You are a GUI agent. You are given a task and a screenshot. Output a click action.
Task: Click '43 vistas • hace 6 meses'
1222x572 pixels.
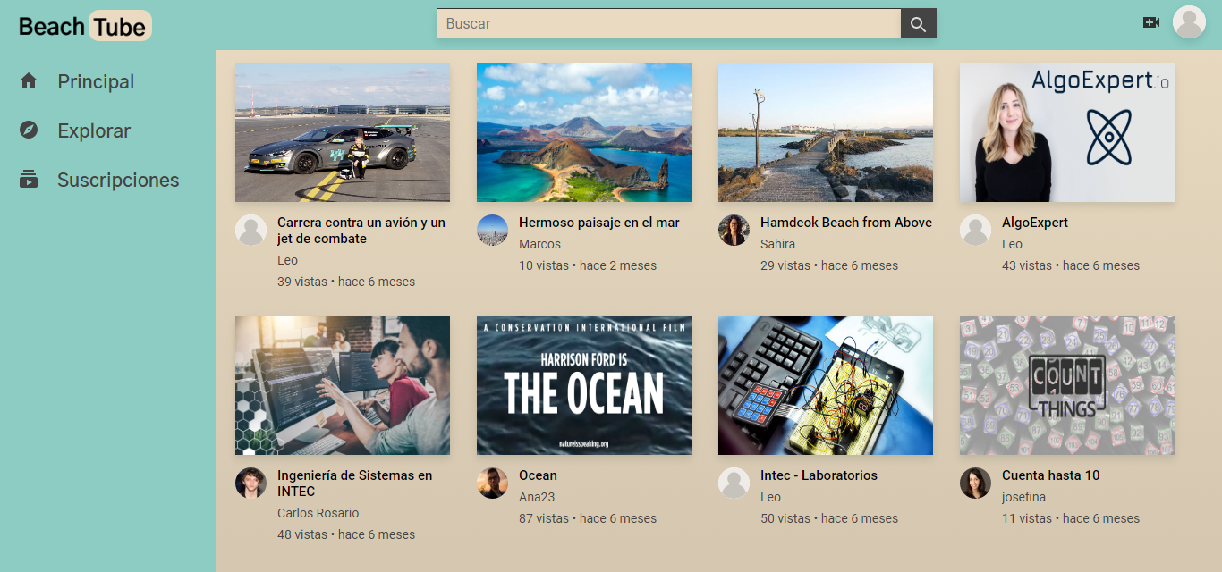pyautogui.click(x=1071, y=265)
